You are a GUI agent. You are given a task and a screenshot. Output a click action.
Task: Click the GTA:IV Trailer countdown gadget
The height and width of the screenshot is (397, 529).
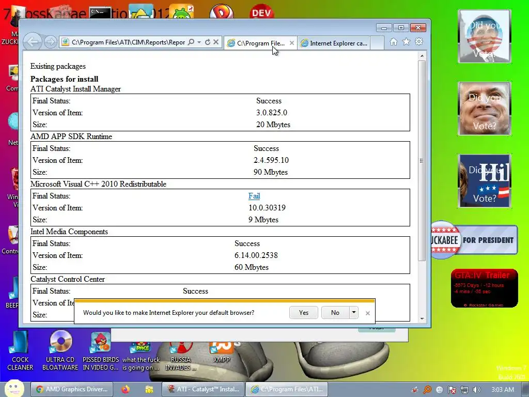click(485, 288)
